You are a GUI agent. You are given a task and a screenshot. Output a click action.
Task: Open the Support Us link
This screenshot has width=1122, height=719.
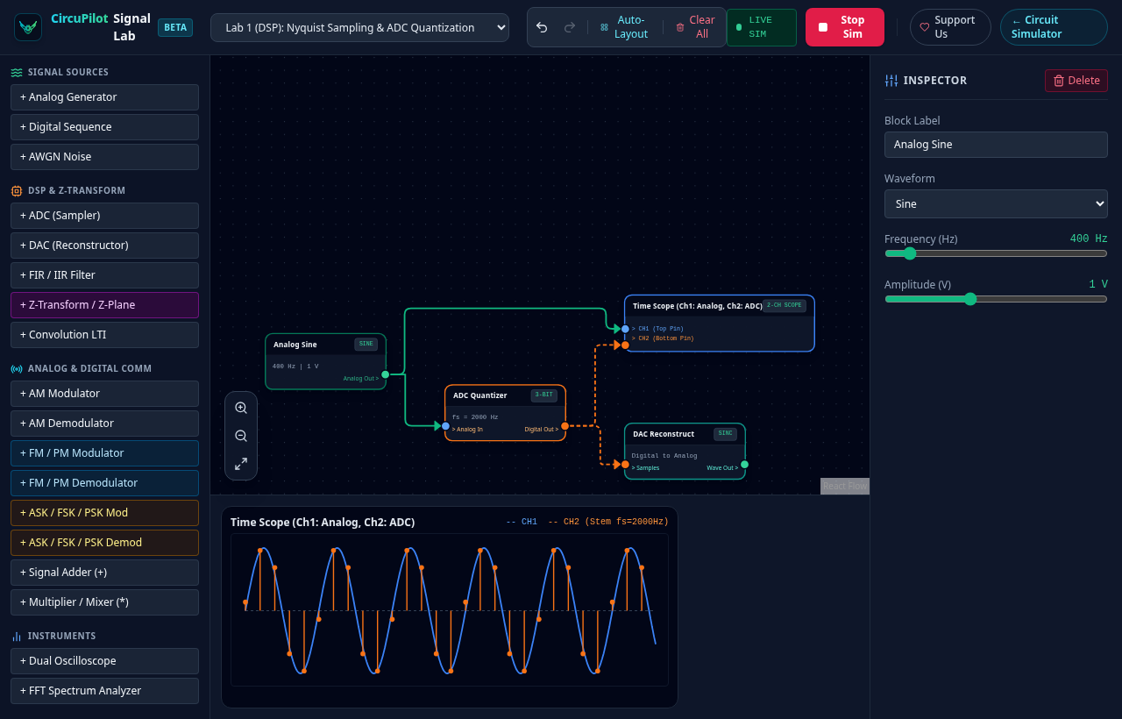pos(950,27)
